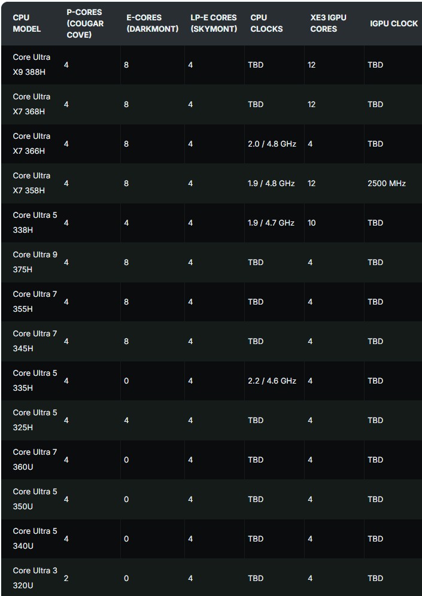This screenshot has height=596, width=422.
Task: Click the Xe3 iGPU cores value of 10
Action: pyautogui.click(x=312, y=223)
